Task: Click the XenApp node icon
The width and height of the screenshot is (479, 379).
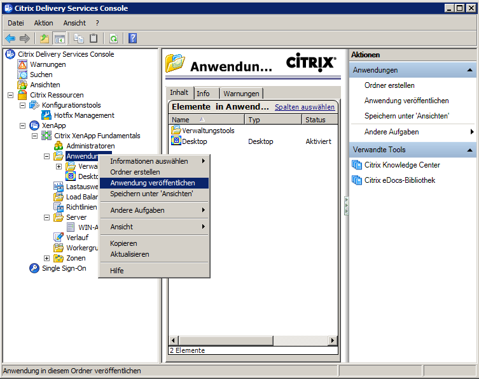Action: 34,125
